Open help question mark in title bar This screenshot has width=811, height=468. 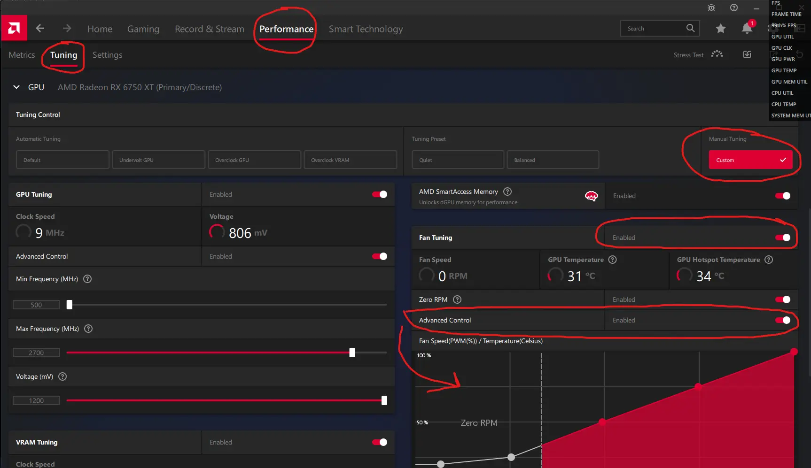pos(734,8)
